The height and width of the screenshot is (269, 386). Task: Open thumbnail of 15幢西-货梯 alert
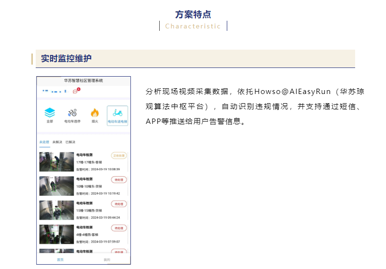coord(56,210)
